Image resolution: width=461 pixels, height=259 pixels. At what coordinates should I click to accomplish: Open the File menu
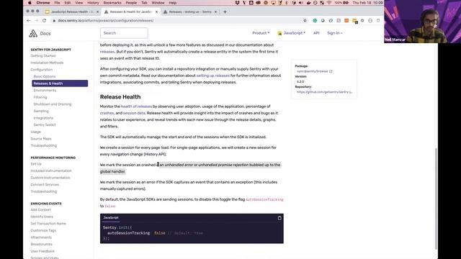click(x=57, y=3)
